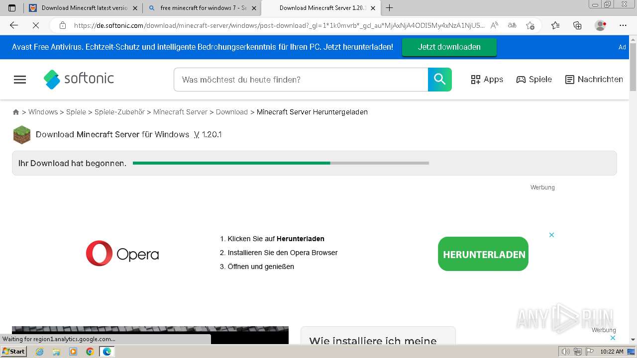Add this page to favorites star icon
Viewport: 637px width, 358px height.
coord(530,25)
